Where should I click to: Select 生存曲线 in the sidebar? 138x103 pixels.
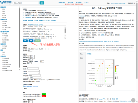(5, 46)
